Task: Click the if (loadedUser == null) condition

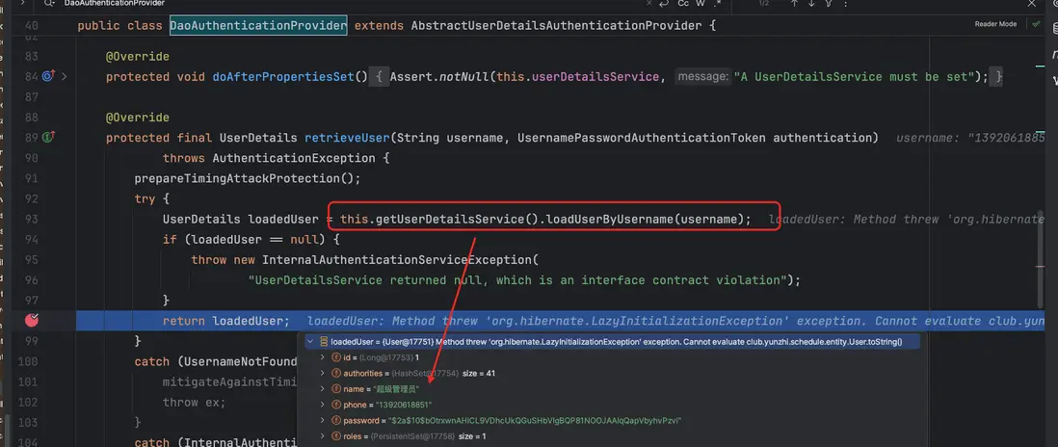Action: (x=248, y=239)
